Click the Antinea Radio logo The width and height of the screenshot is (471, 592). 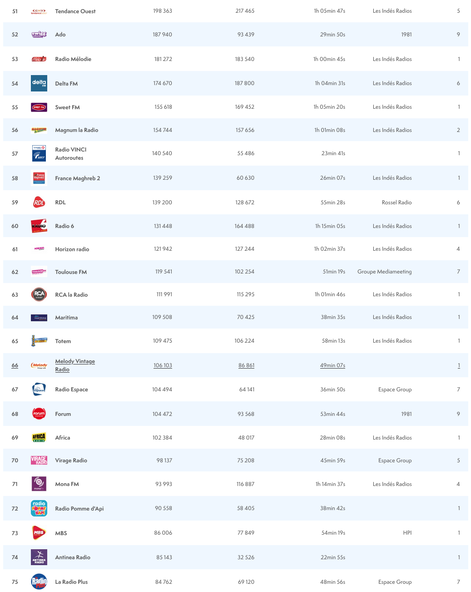[39, 557]
